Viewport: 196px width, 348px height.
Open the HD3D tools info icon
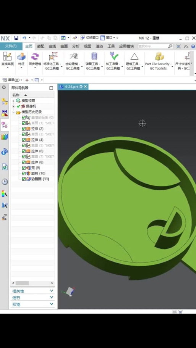point(5,151)
